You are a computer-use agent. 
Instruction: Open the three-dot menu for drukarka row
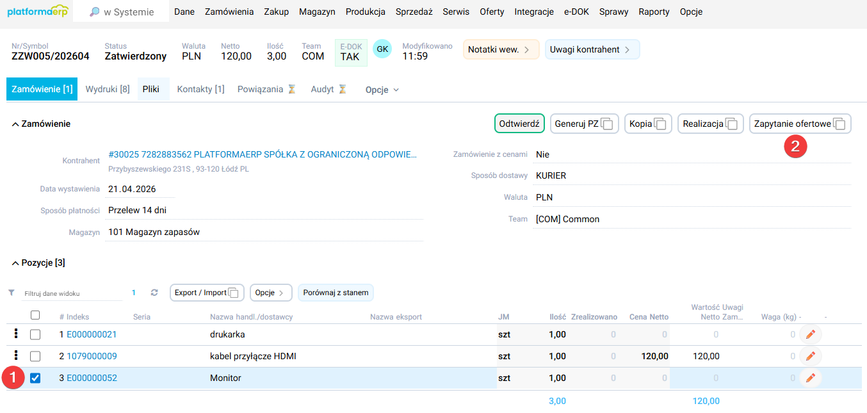[16, 334]
